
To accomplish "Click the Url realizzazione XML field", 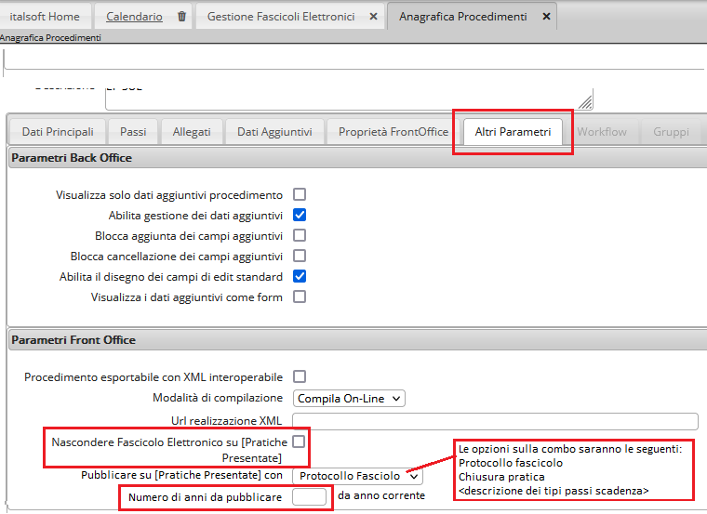I will (494, 421).
